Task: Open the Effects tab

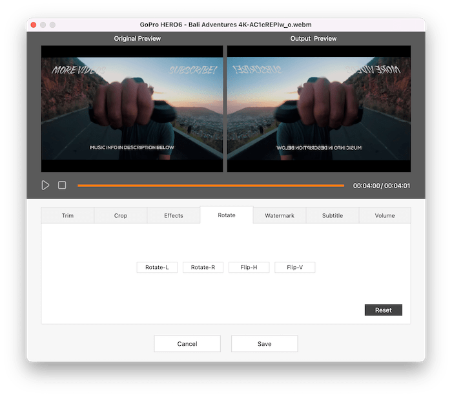Action: pos(174,215)
